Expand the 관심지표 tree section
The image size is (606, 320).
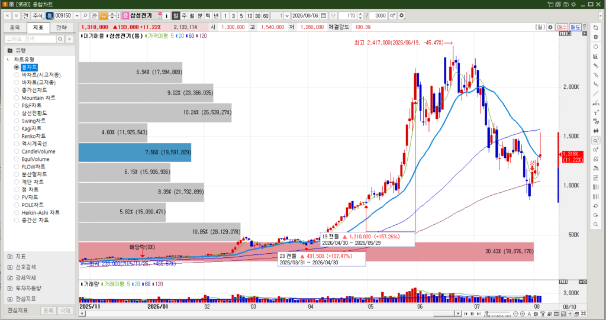pyautogui.click(x=10, y=299)
